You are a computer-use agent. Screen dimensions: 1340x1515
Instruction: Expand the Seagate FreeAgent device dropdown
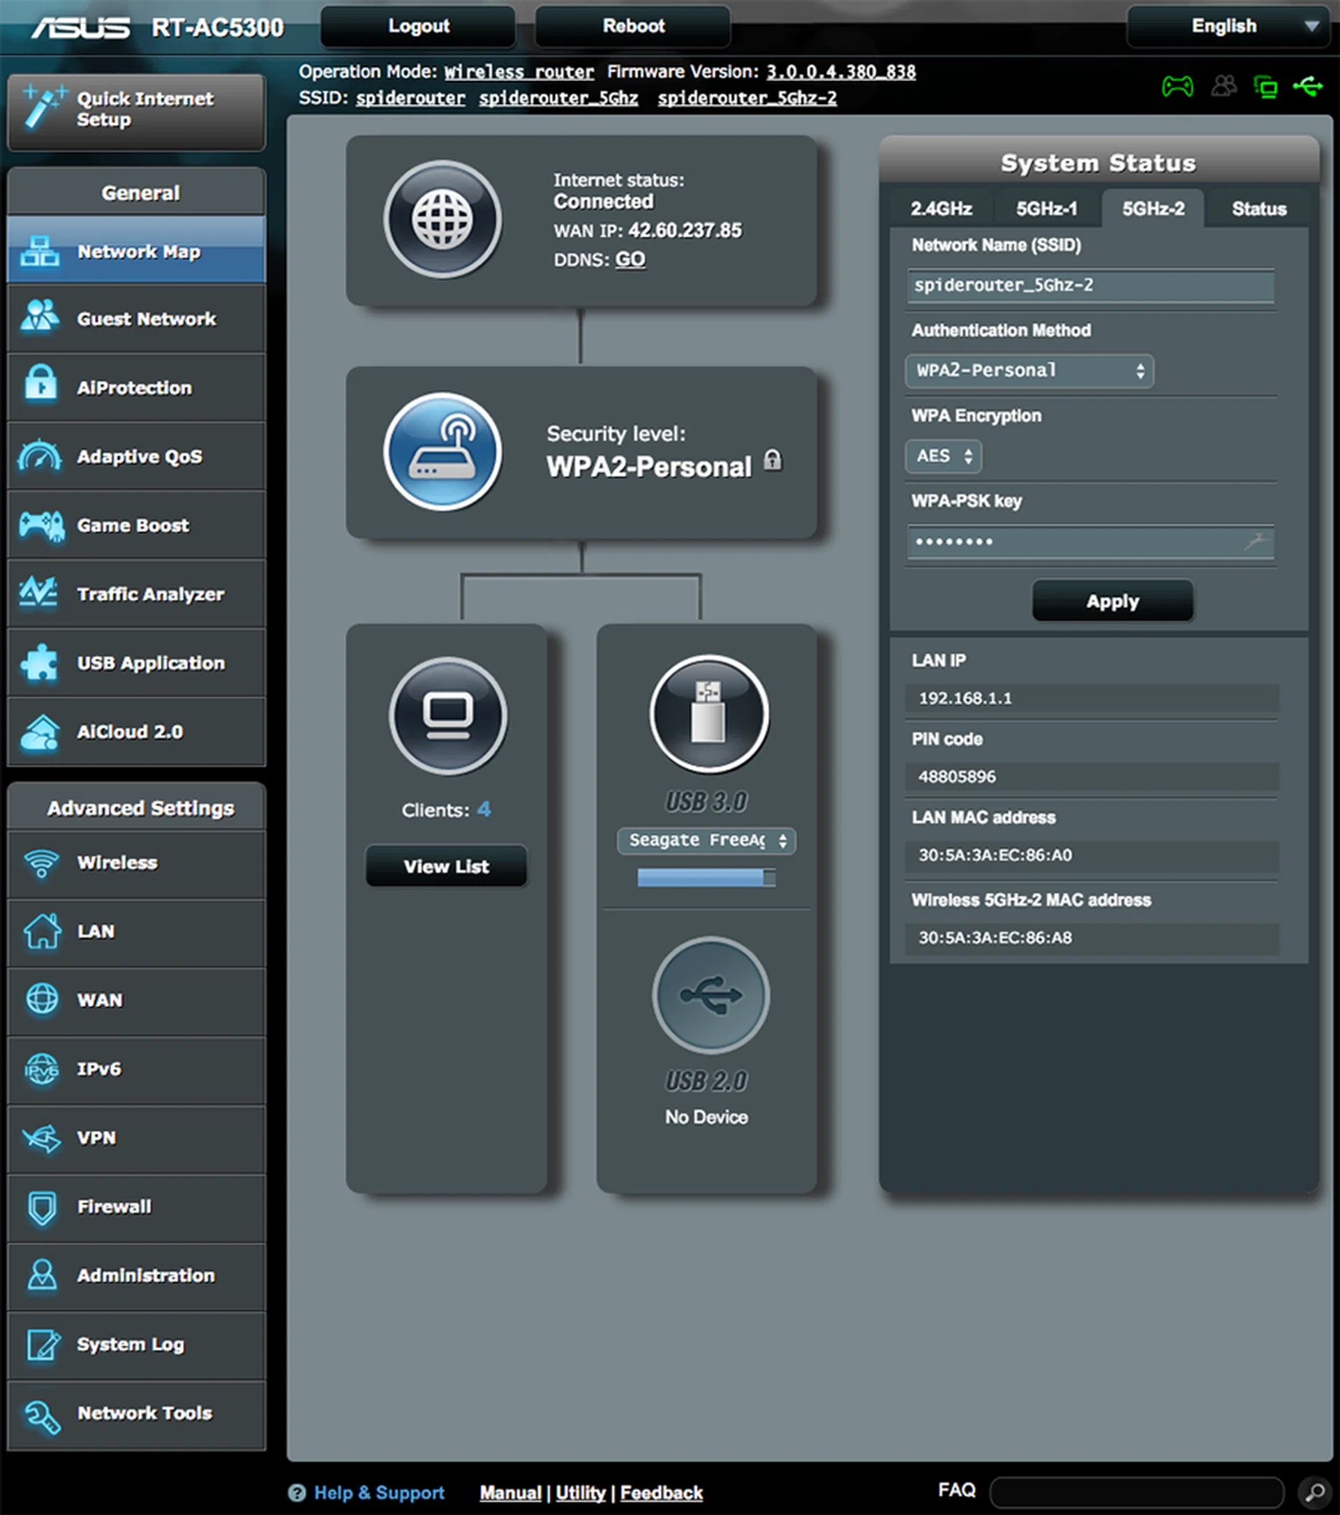pos(706,840)
